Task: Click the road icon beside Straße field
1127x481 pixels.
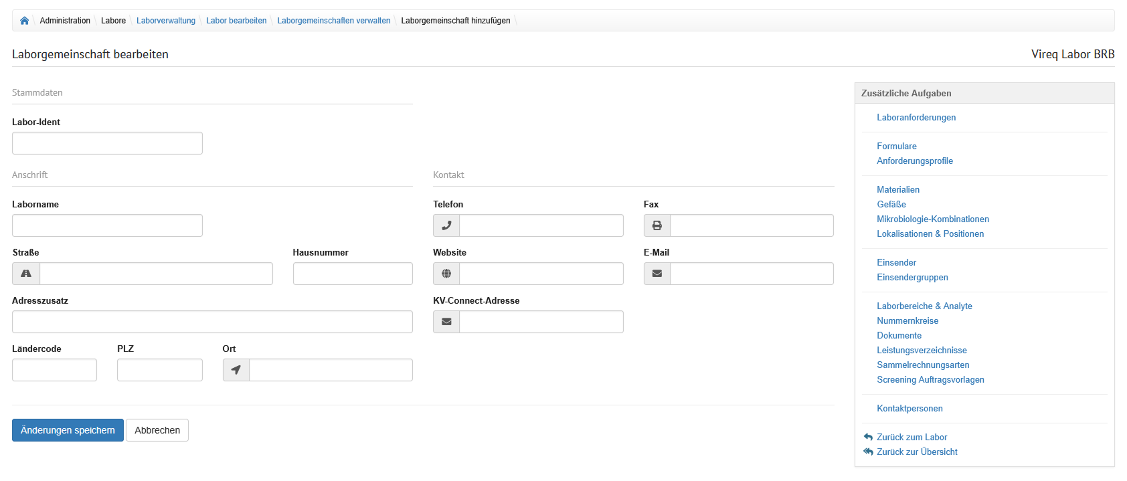Action: [x=26, y=274]
